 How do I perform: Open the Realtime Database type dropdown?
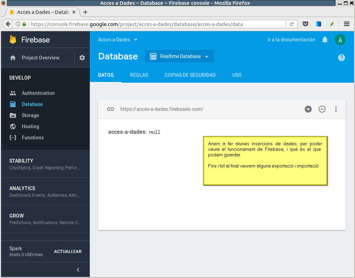[x=179, y=56]
